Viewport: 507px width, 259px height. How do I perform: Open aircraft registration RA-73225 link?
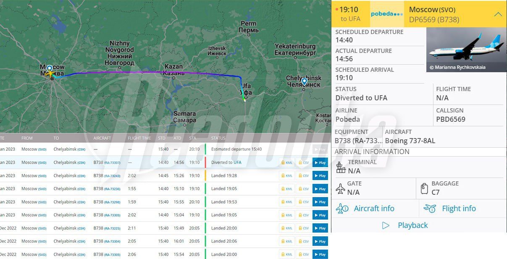coord(112,228)
